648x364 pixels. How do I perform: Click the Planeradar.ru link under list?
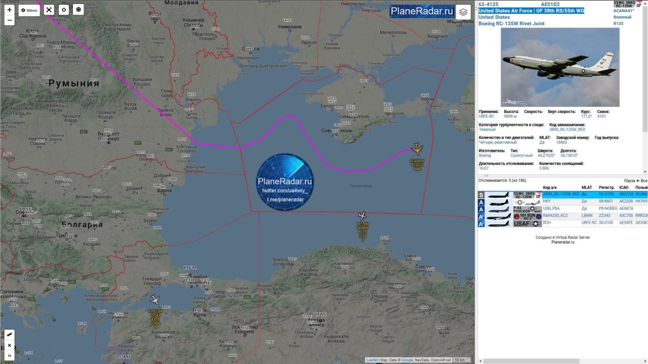(x=563, y=242)
